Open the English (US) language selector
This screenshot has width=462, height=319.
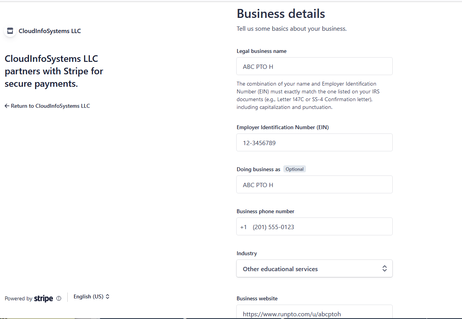click(x=89, y=296)
